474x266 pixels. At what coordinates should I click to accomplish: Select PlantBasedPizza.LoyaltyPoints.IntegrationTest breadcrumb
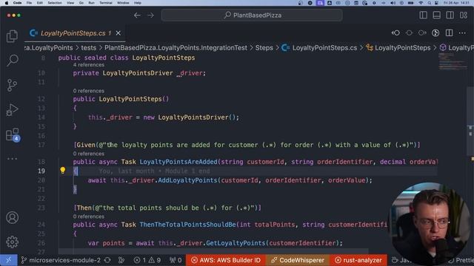[176, 47]
